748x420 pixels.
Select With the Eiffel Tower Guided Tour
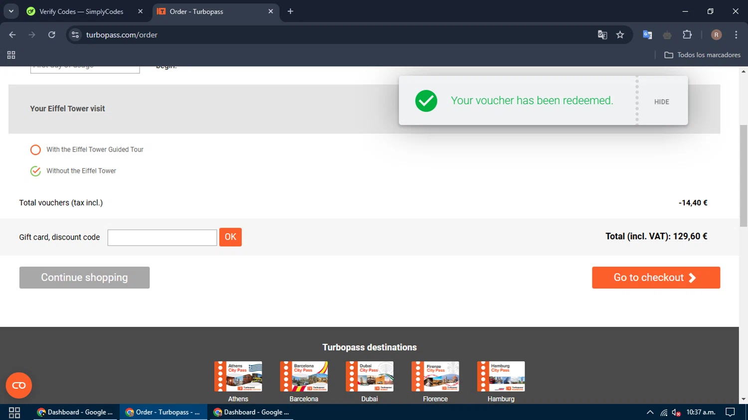click(35, 149)
